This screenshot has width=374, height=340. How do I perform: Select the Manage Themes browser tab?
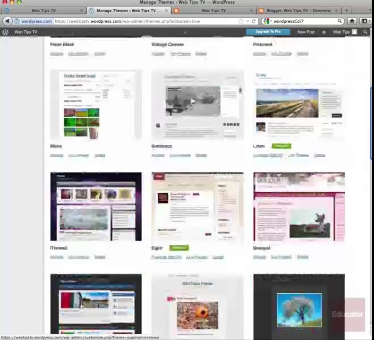click(129, 10)
